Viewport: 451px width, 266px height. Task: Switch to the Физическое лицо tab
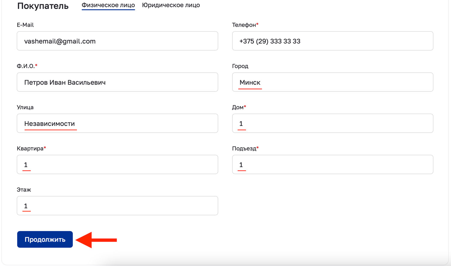(x=108, y=5)
